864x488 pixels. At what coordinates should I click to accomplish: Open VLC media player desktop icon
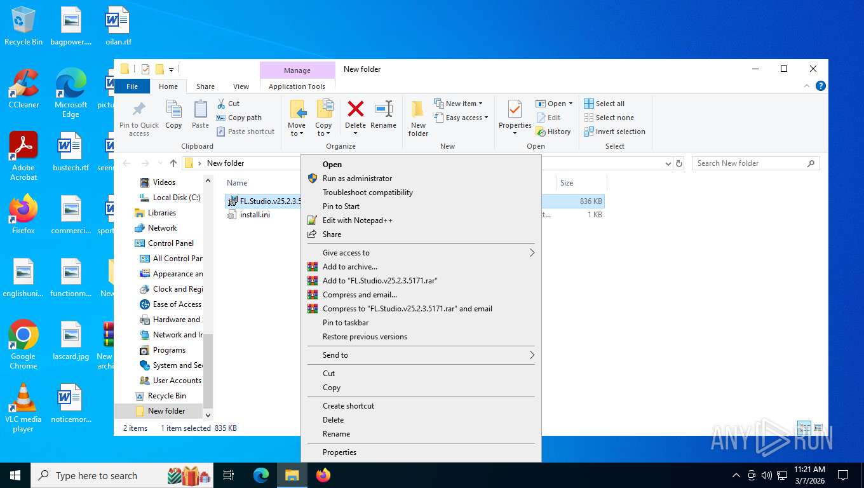click(24, 407)
